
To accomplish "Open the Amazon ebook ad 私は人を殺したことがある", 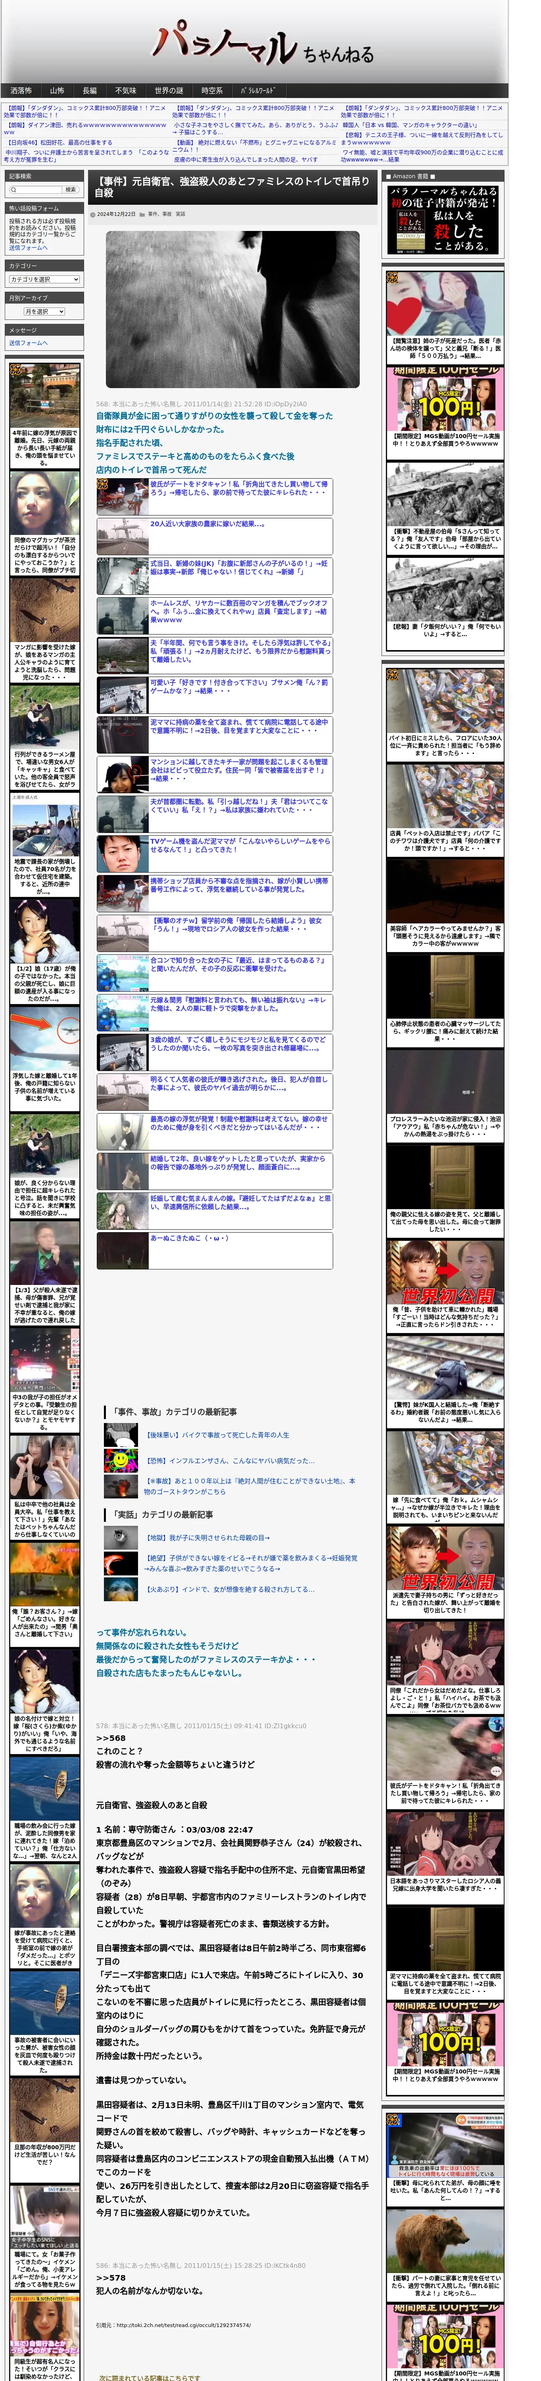I will point(443,219).
